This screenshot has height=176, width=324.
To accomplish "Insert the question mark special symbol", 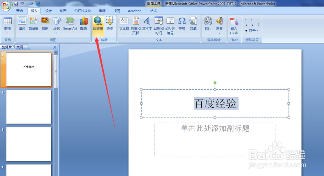I will pos(258,25).
